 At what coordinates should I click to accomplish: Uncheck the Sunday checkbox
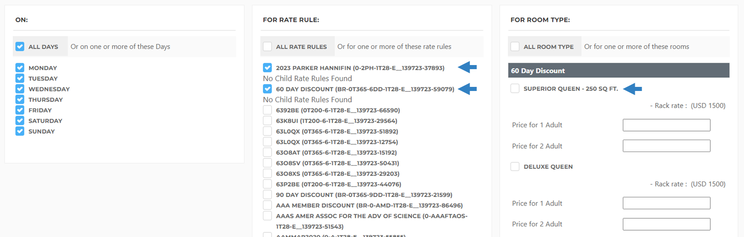click(20, 131)
